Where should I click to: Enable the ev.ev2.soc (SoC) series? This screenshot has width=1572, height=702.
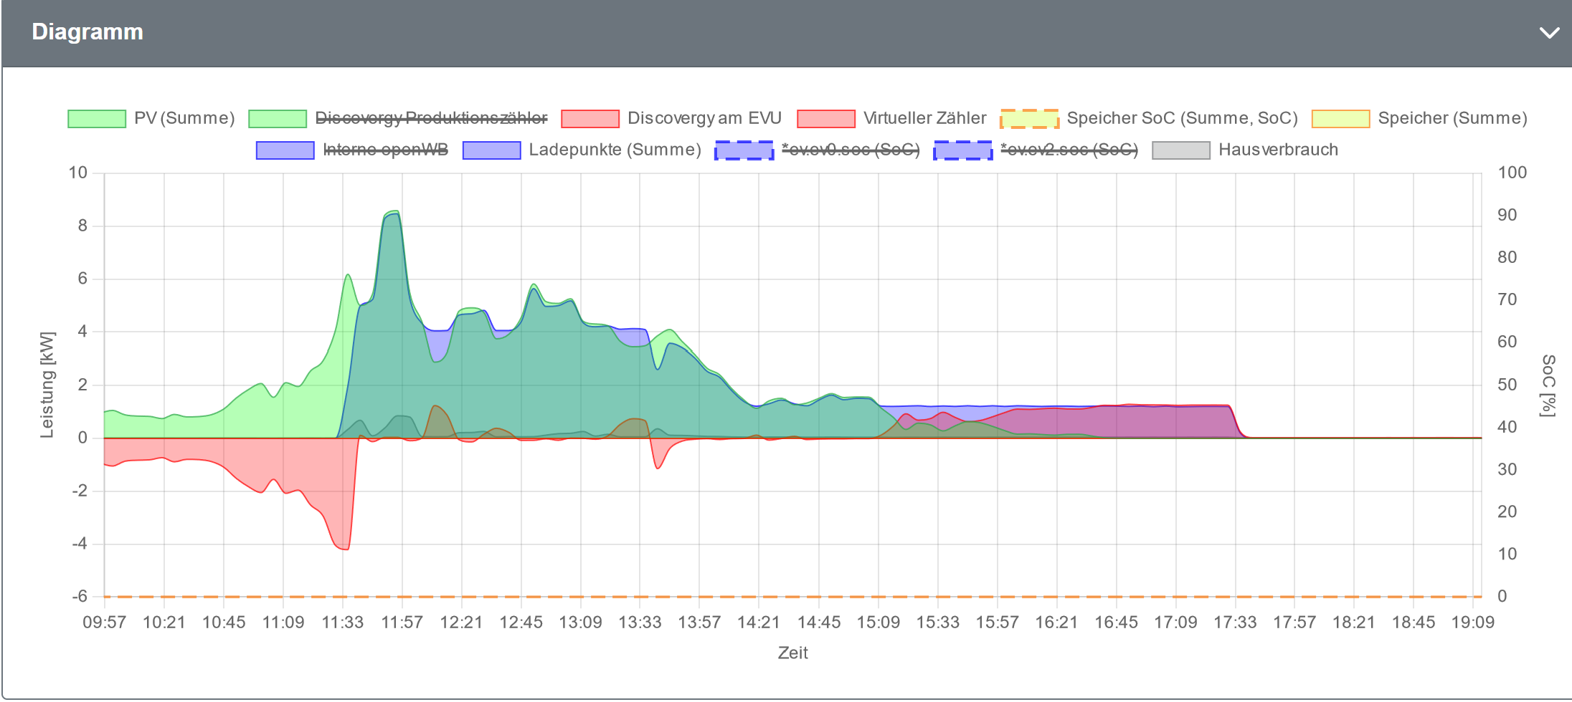point(1069,150)
